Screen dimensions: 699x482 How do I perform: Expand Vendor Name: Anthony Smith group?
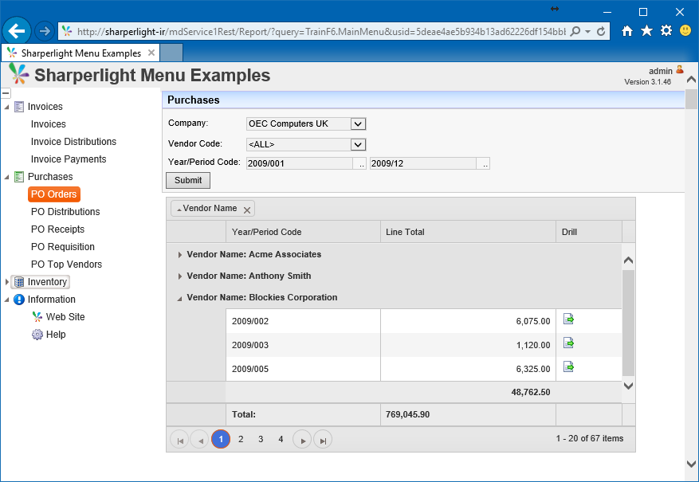[x=179, y=276]
